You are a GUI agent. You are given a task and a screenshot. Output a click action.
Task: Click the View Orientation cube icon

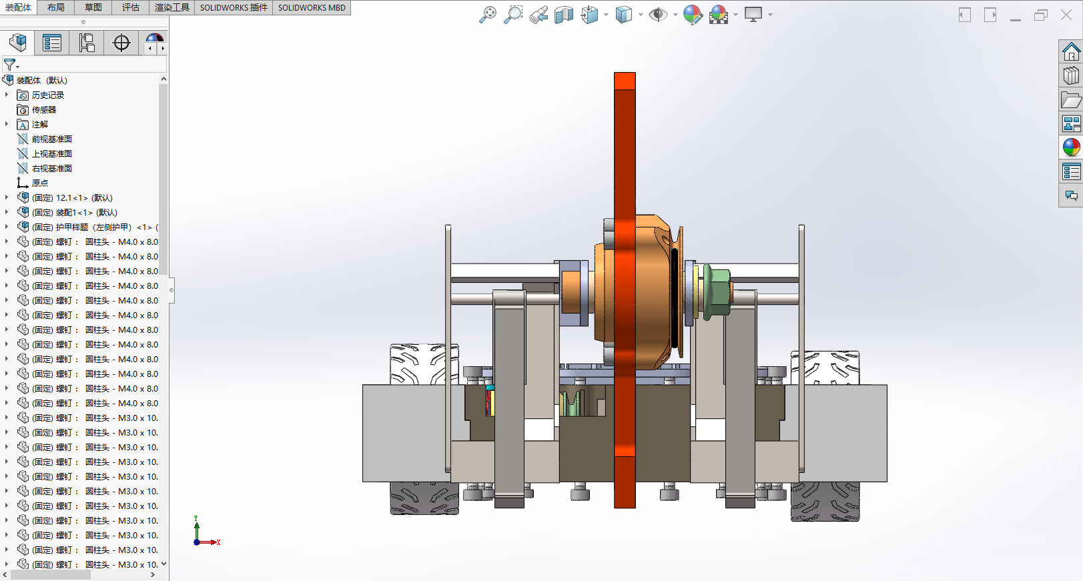(589, 15)
